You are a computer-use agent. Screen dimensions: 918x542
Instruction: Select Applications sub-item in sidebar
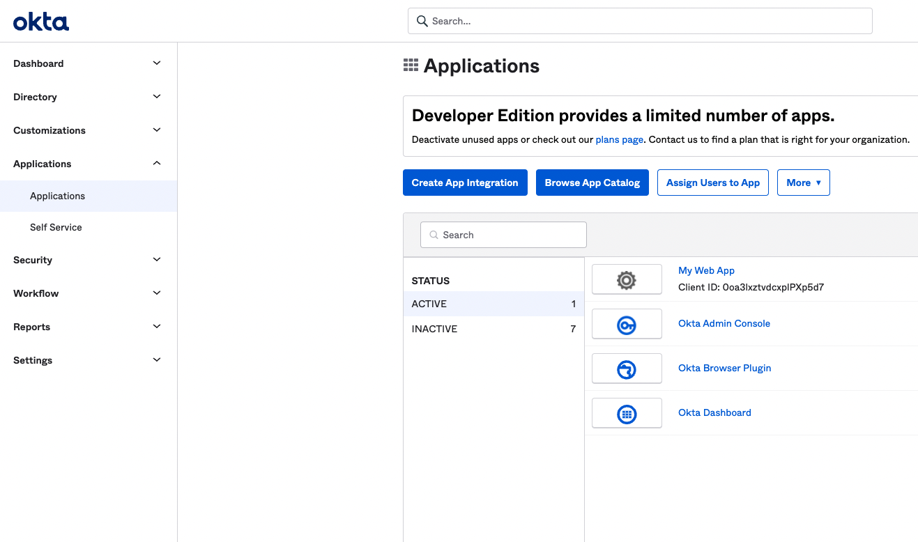pyautogui.click(x=57, y=196)
